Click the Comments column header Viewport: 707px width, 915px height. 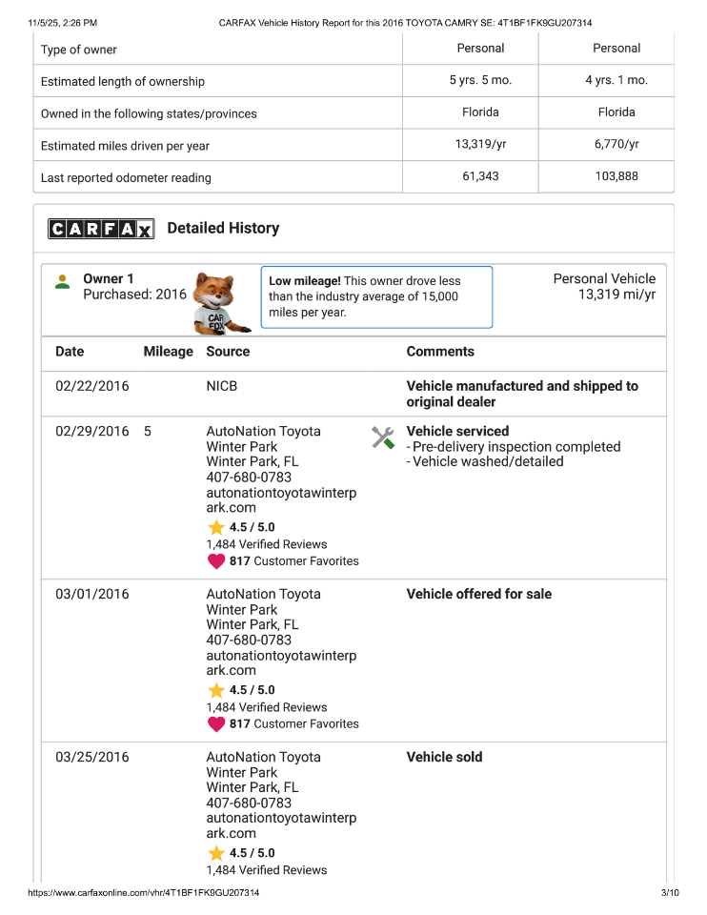(x=440, y=352)
